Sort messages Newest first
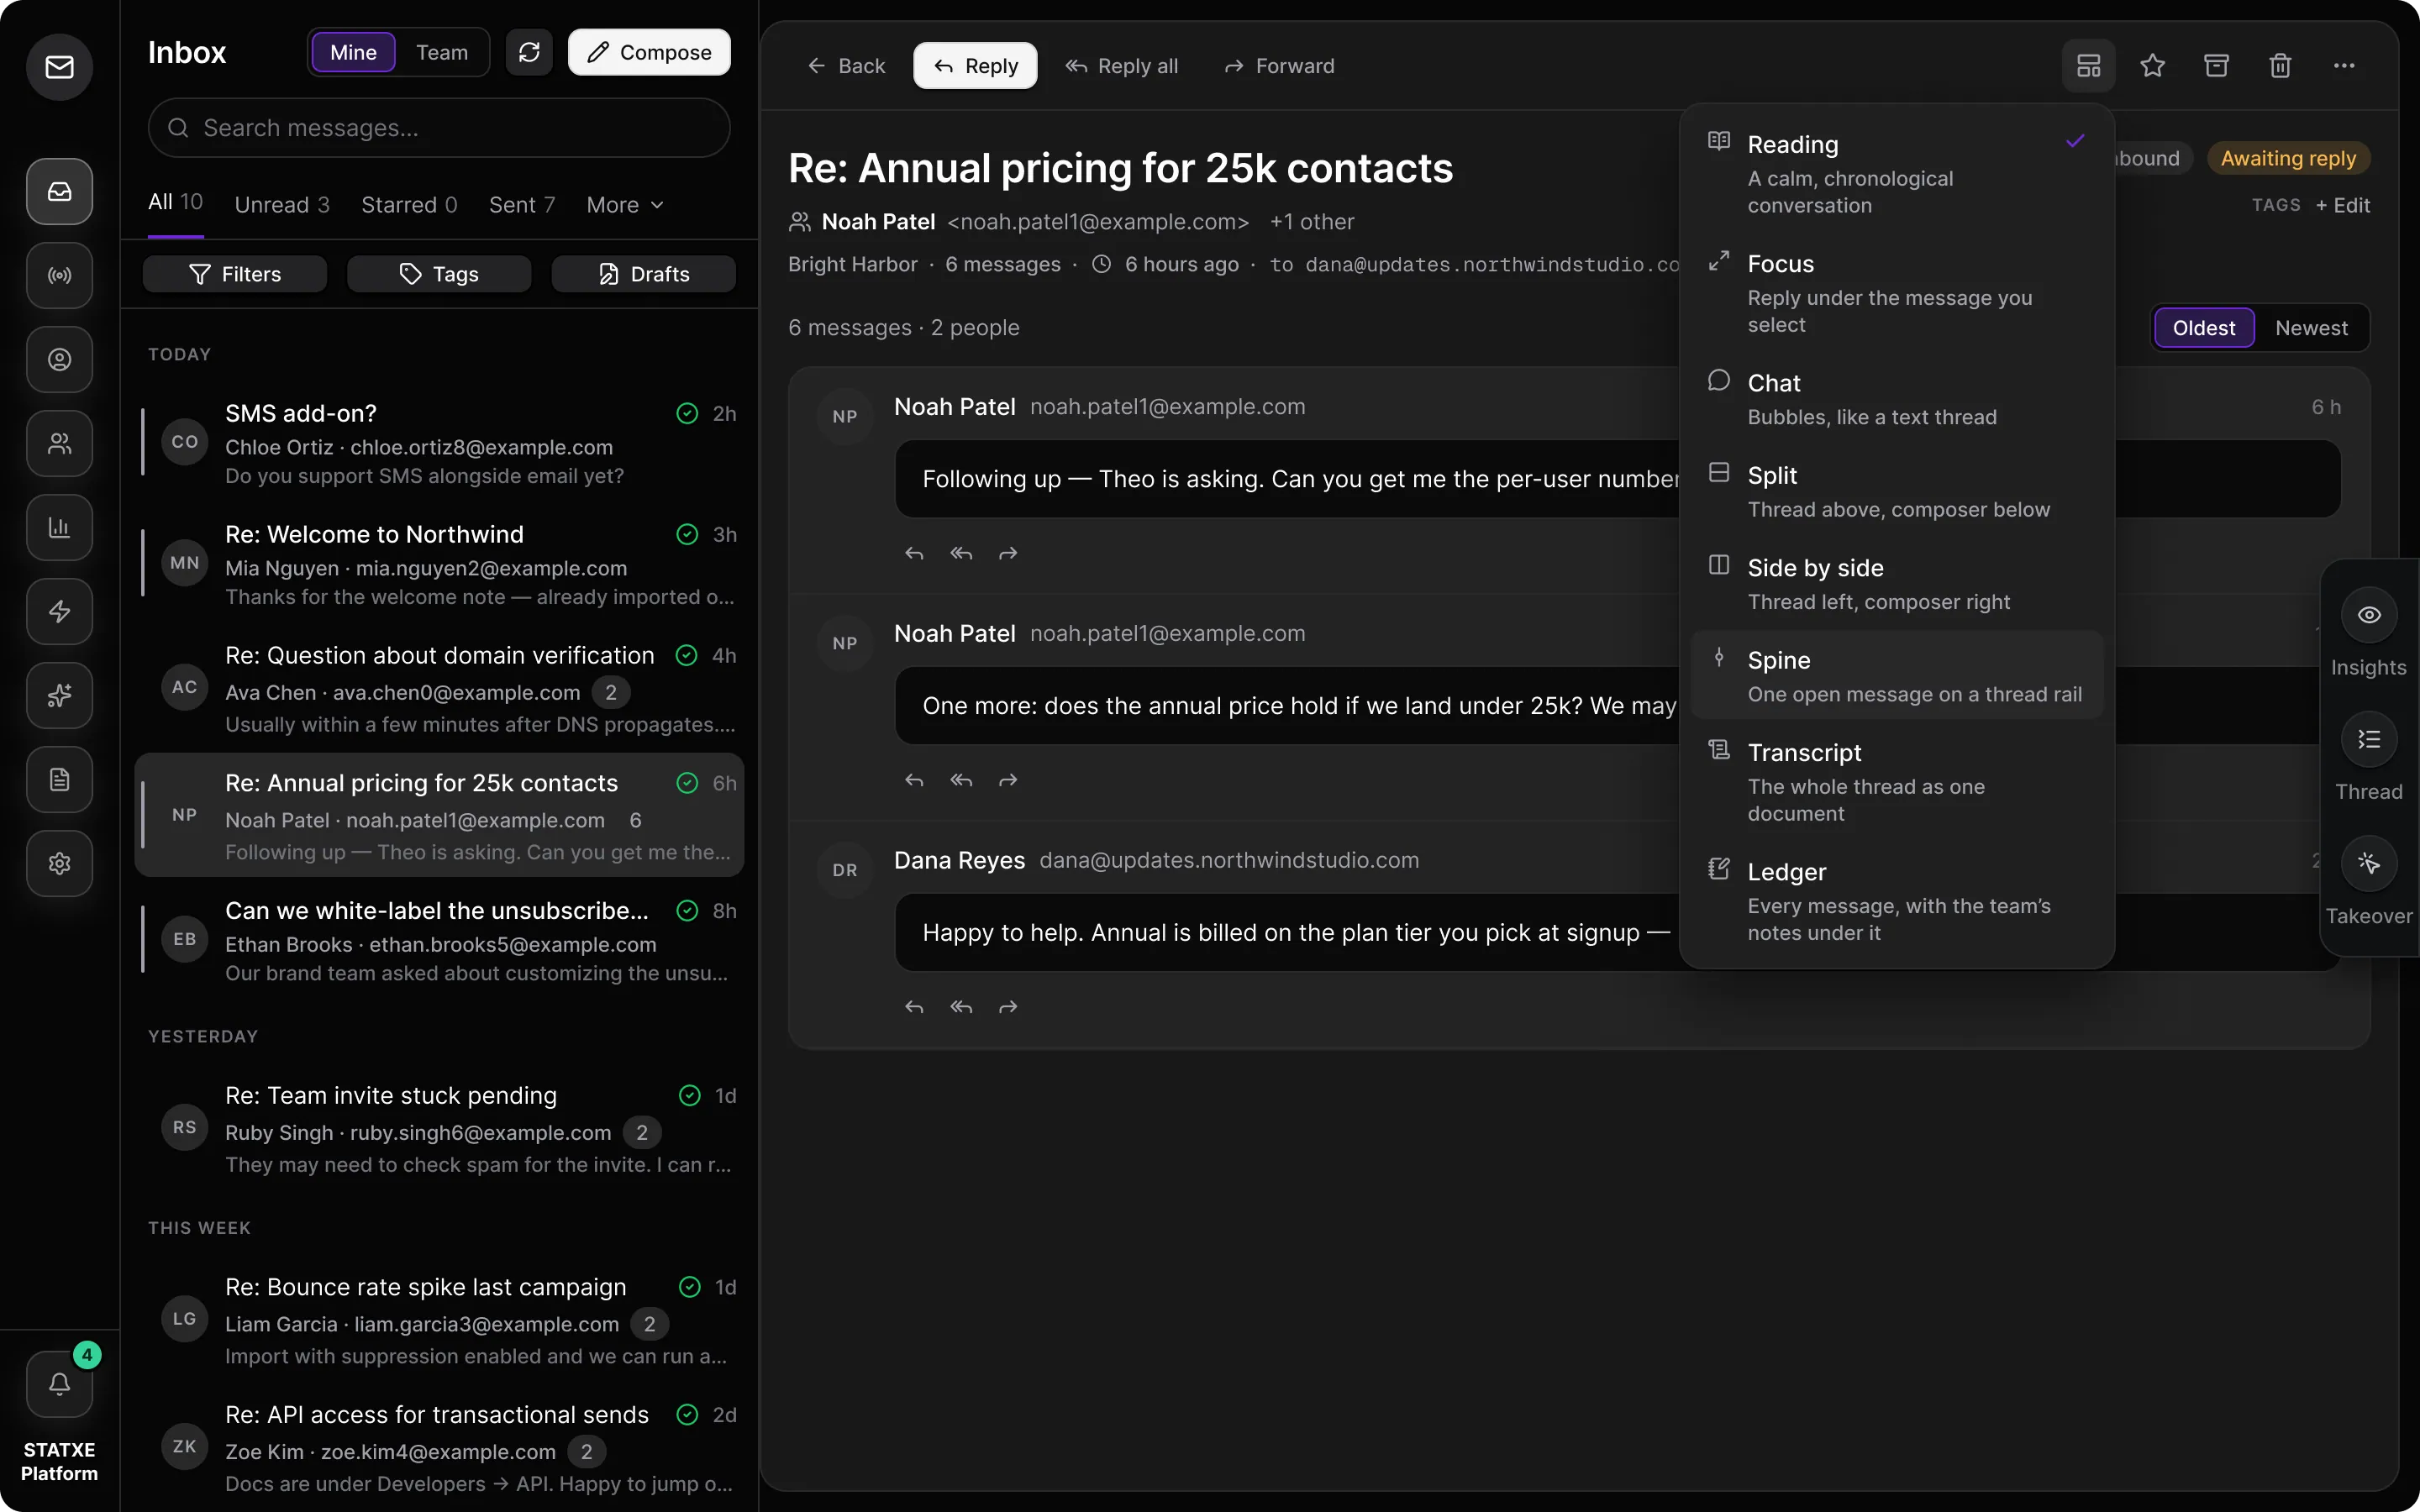Image resolution: width=2420 pixels, height=1512 pixels. 2311,328
